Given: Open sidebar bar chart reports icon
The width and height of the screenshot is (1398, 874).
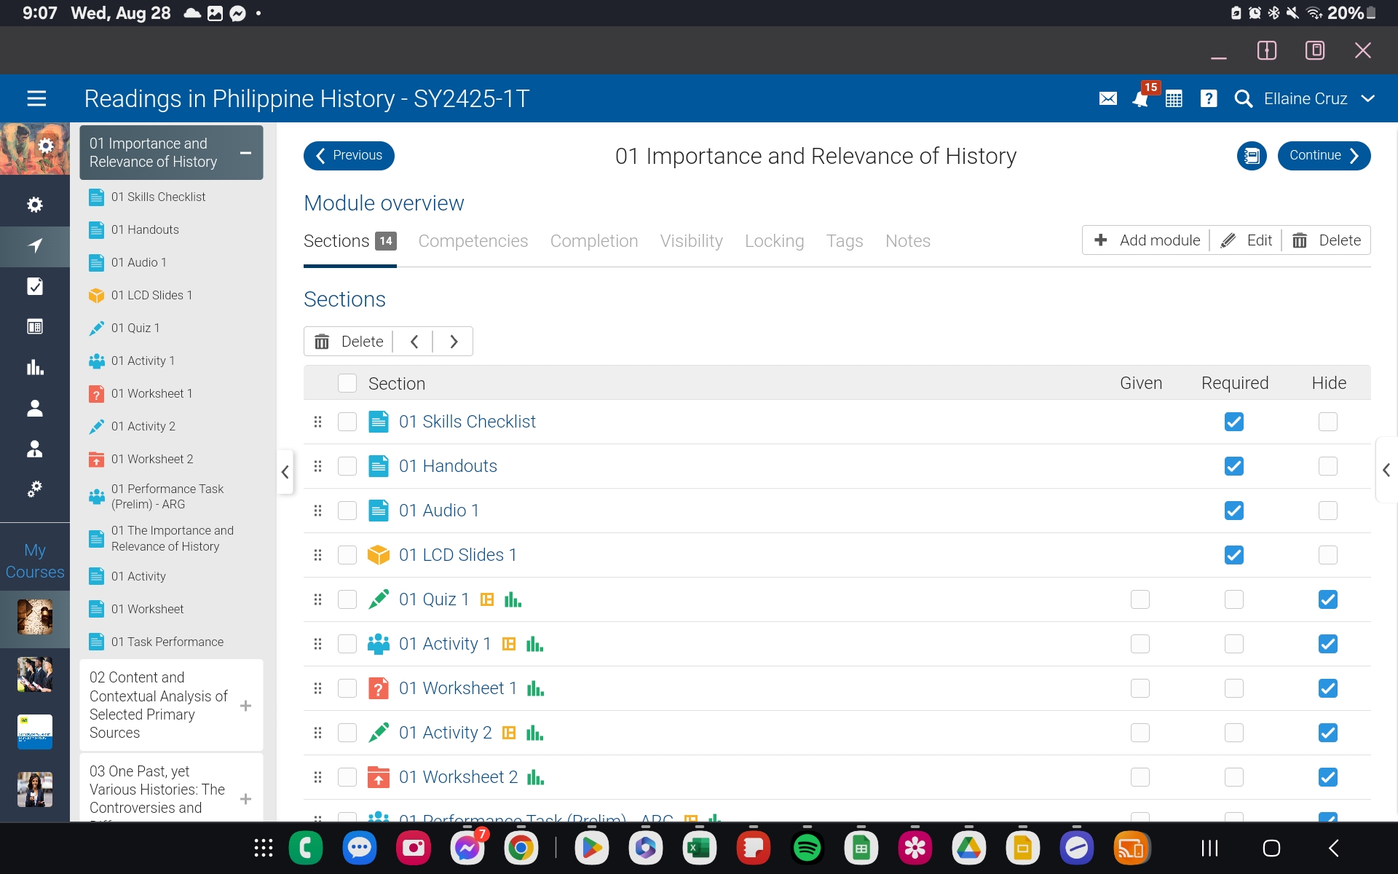Looking at the screenshot, I should coord(35,367).
